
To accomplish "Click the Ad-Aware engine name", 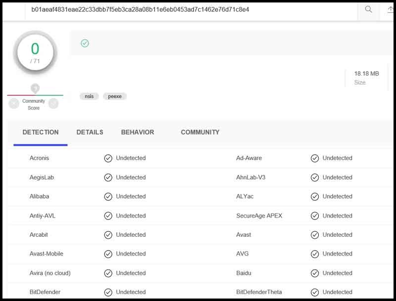I will [249, 158].
